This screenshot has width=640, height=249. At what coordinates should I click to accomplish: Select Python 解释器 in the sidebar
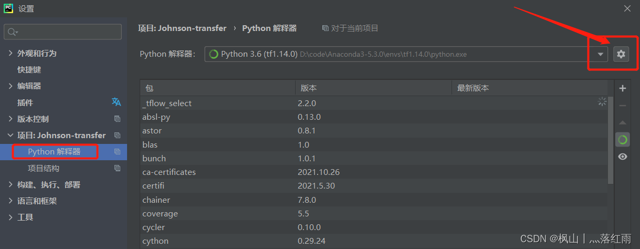click(55, 152)
